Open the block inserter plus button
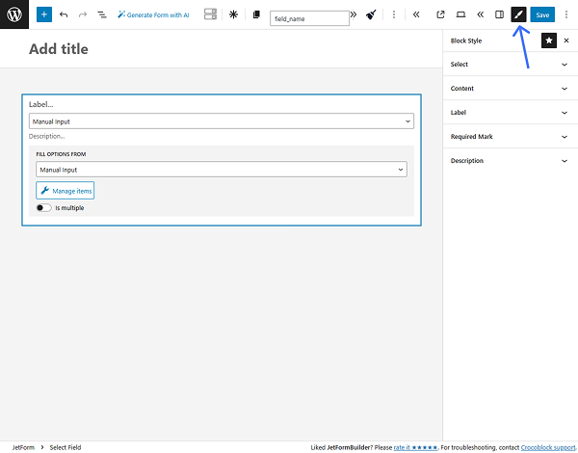The width and height of the screenshot is (578, 453). point(44,14)
